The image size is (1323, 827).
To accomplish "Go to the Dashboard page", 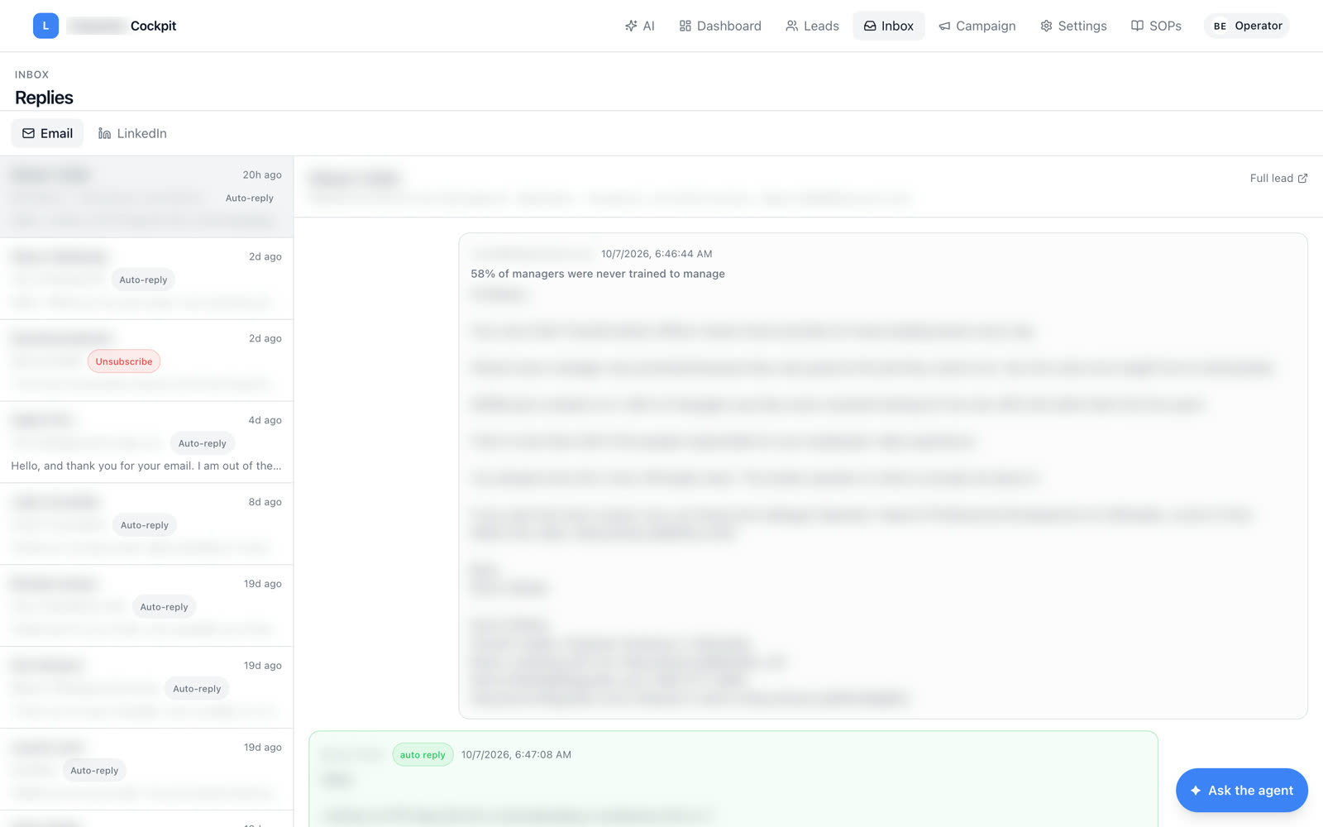I will 720,26.
